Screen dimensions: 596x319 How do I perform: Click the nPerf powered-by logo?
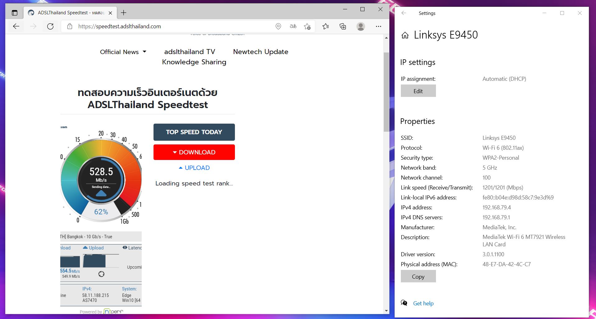pyautogui.click(x=113, y=311)
